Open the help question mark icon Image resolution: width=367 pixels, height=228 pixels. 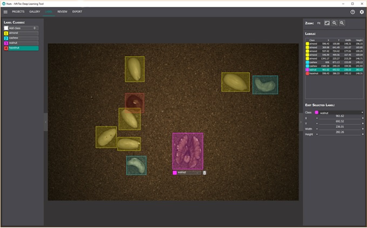[x=352, y=11]
